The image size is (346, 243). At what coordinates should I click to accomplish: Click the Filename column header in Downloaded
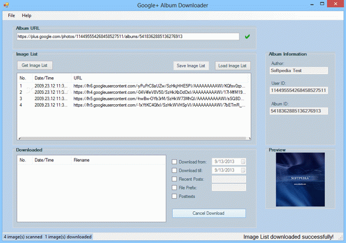click(x=118, y=160)
